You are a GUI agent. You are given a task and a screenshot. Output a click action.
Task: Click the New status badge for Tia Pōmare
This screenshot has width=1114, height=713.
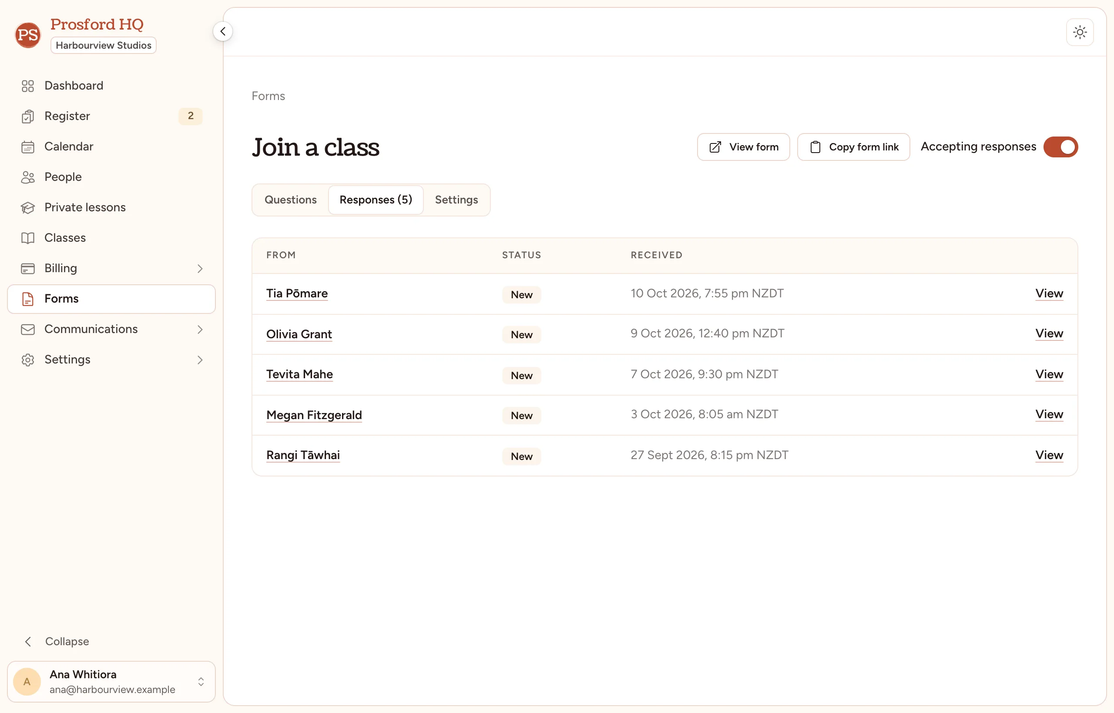click(521, 295)
